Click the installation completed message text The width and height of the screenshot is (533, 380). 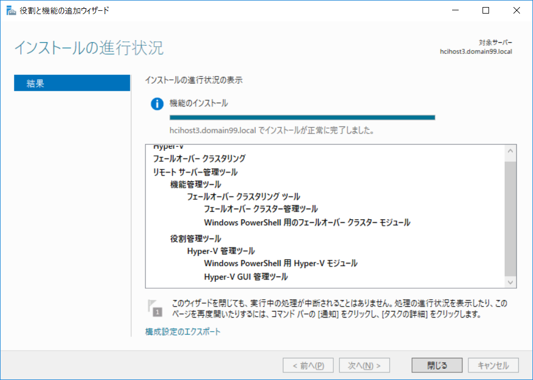[x=272, y=130]
